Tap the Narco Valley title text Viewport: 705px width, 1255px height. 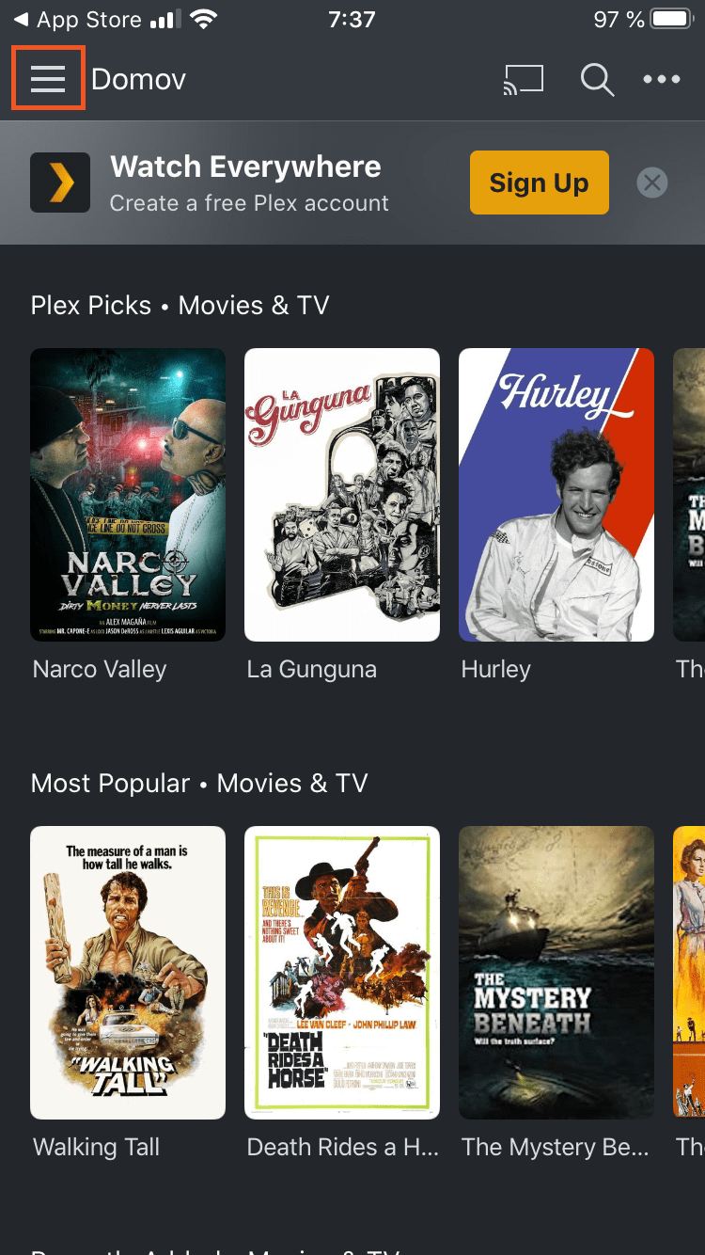click(100, 670)
